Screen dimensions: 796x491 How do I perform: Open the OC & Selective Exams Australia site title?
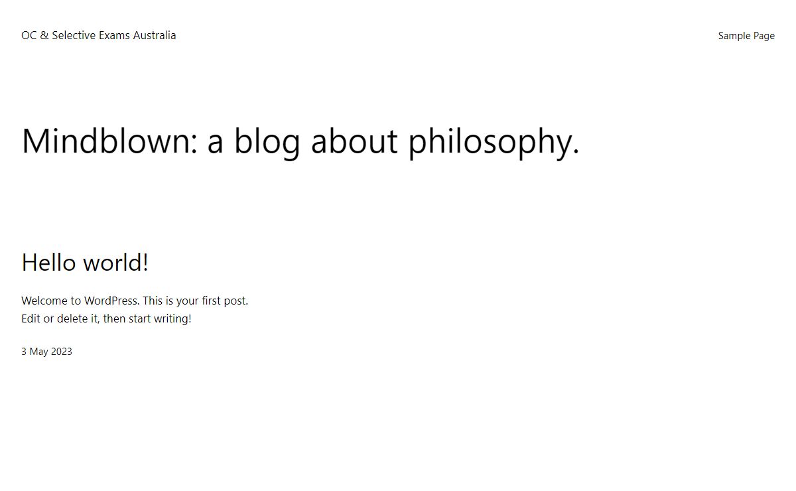pyautogui.click(x=99, y=35)
